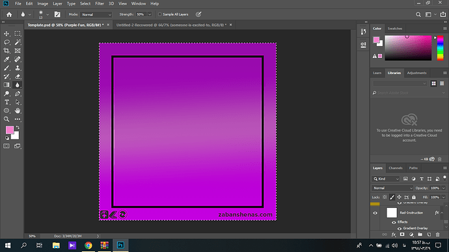Open the layer Opacity slider dropdown
The height and width of the screenshot is (252, 449).
pos(444,188)
